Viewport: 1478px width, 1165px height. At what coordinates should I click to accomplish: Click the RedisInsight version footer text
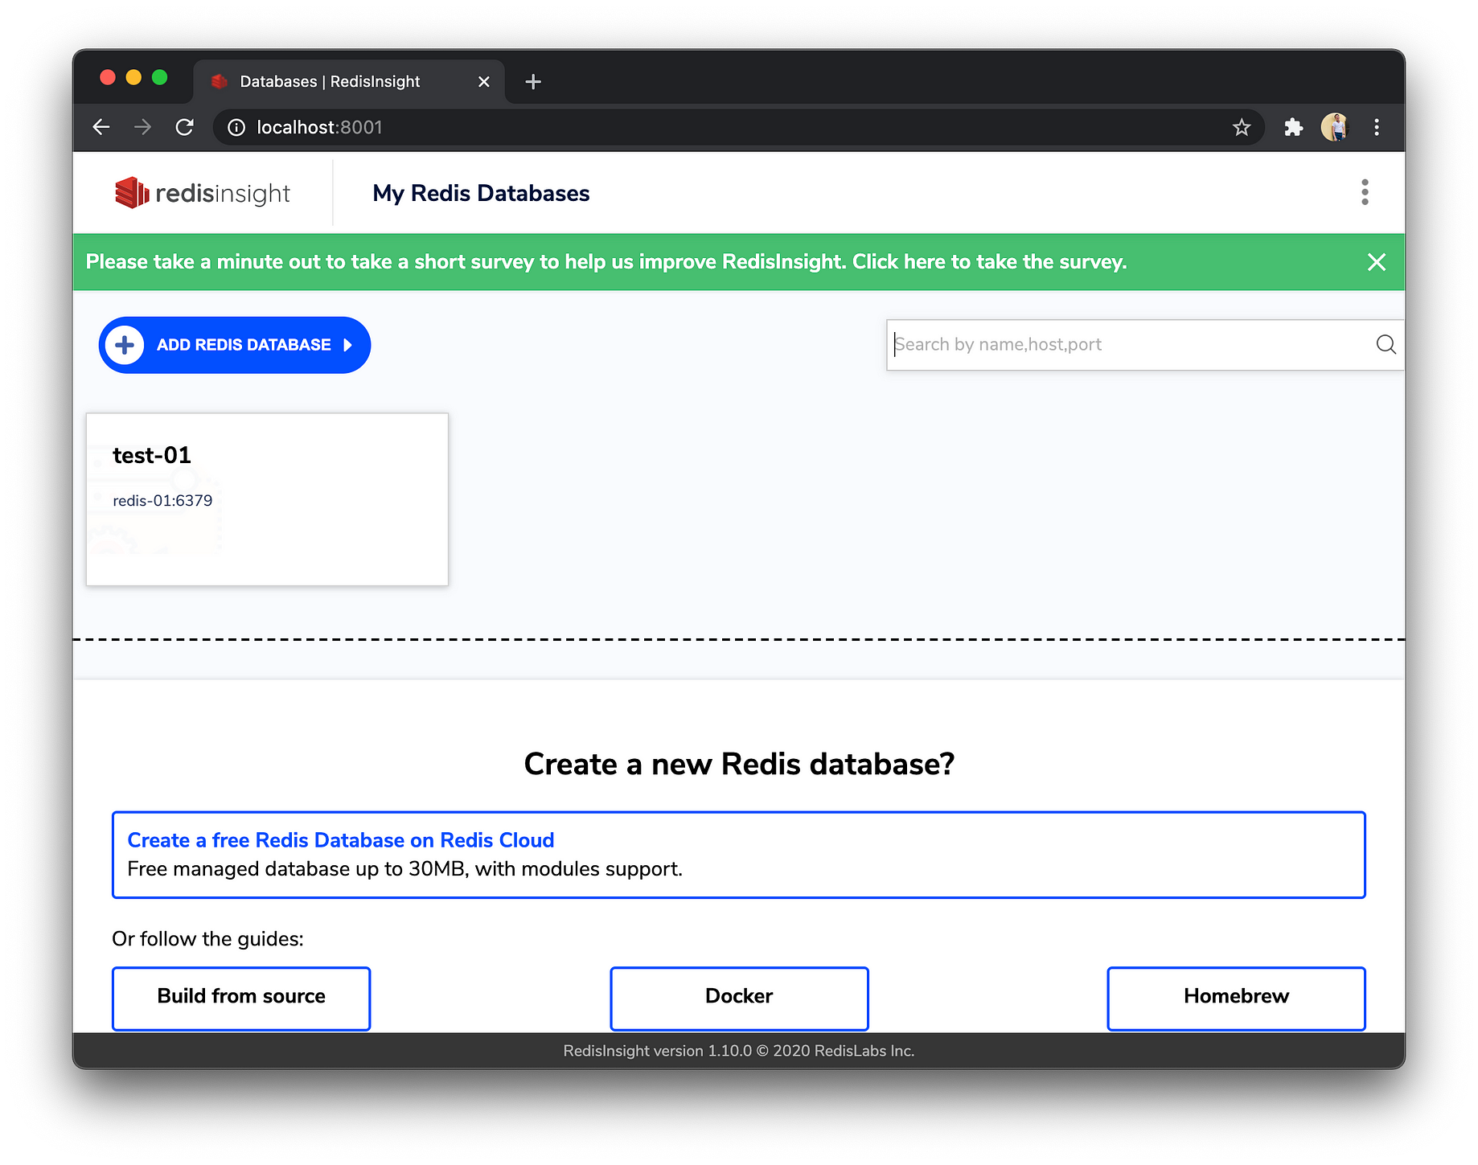click(739, 1051)
